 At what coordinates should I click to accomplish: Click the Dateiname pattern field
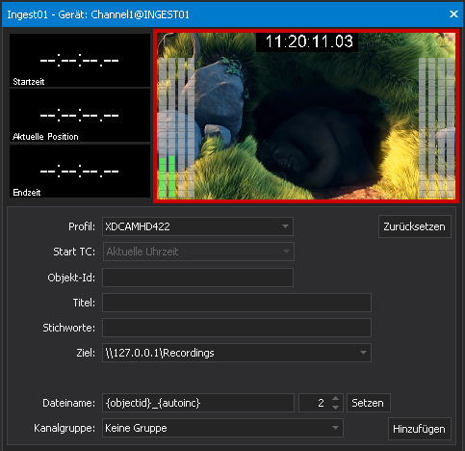[198, 403]
